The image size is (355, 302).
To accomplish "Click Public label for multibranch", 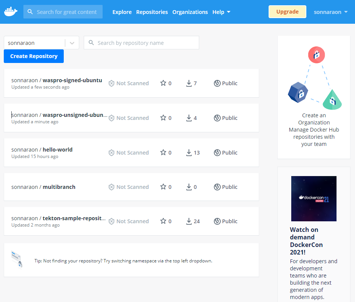I will click(x=230, y=187).
